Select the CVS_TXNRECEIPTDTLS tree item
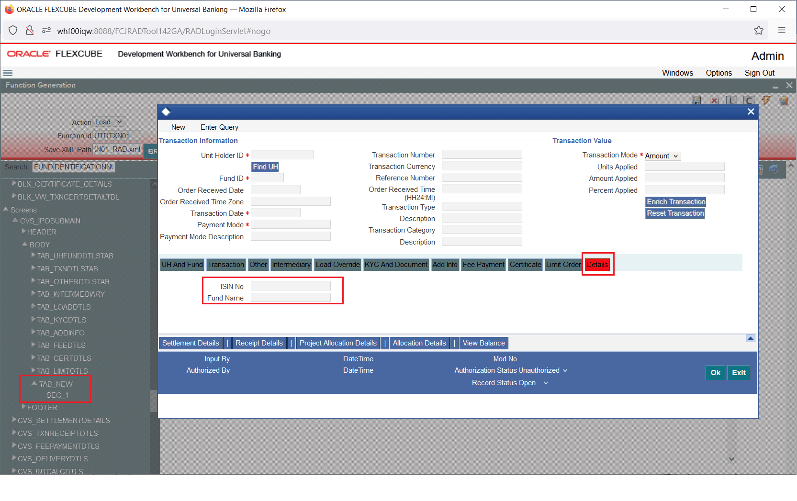 pyautogui.click(x=57, y=434)
